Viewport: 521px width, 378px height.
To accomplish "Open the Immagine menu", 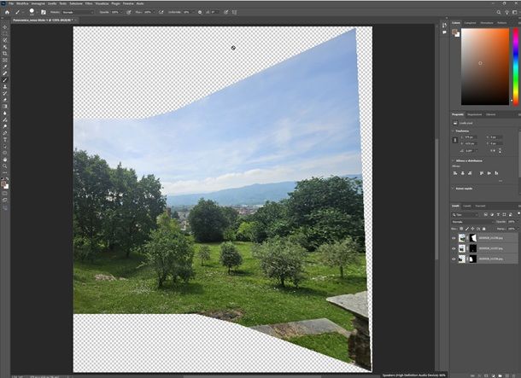I will click(x=38, y=3).
